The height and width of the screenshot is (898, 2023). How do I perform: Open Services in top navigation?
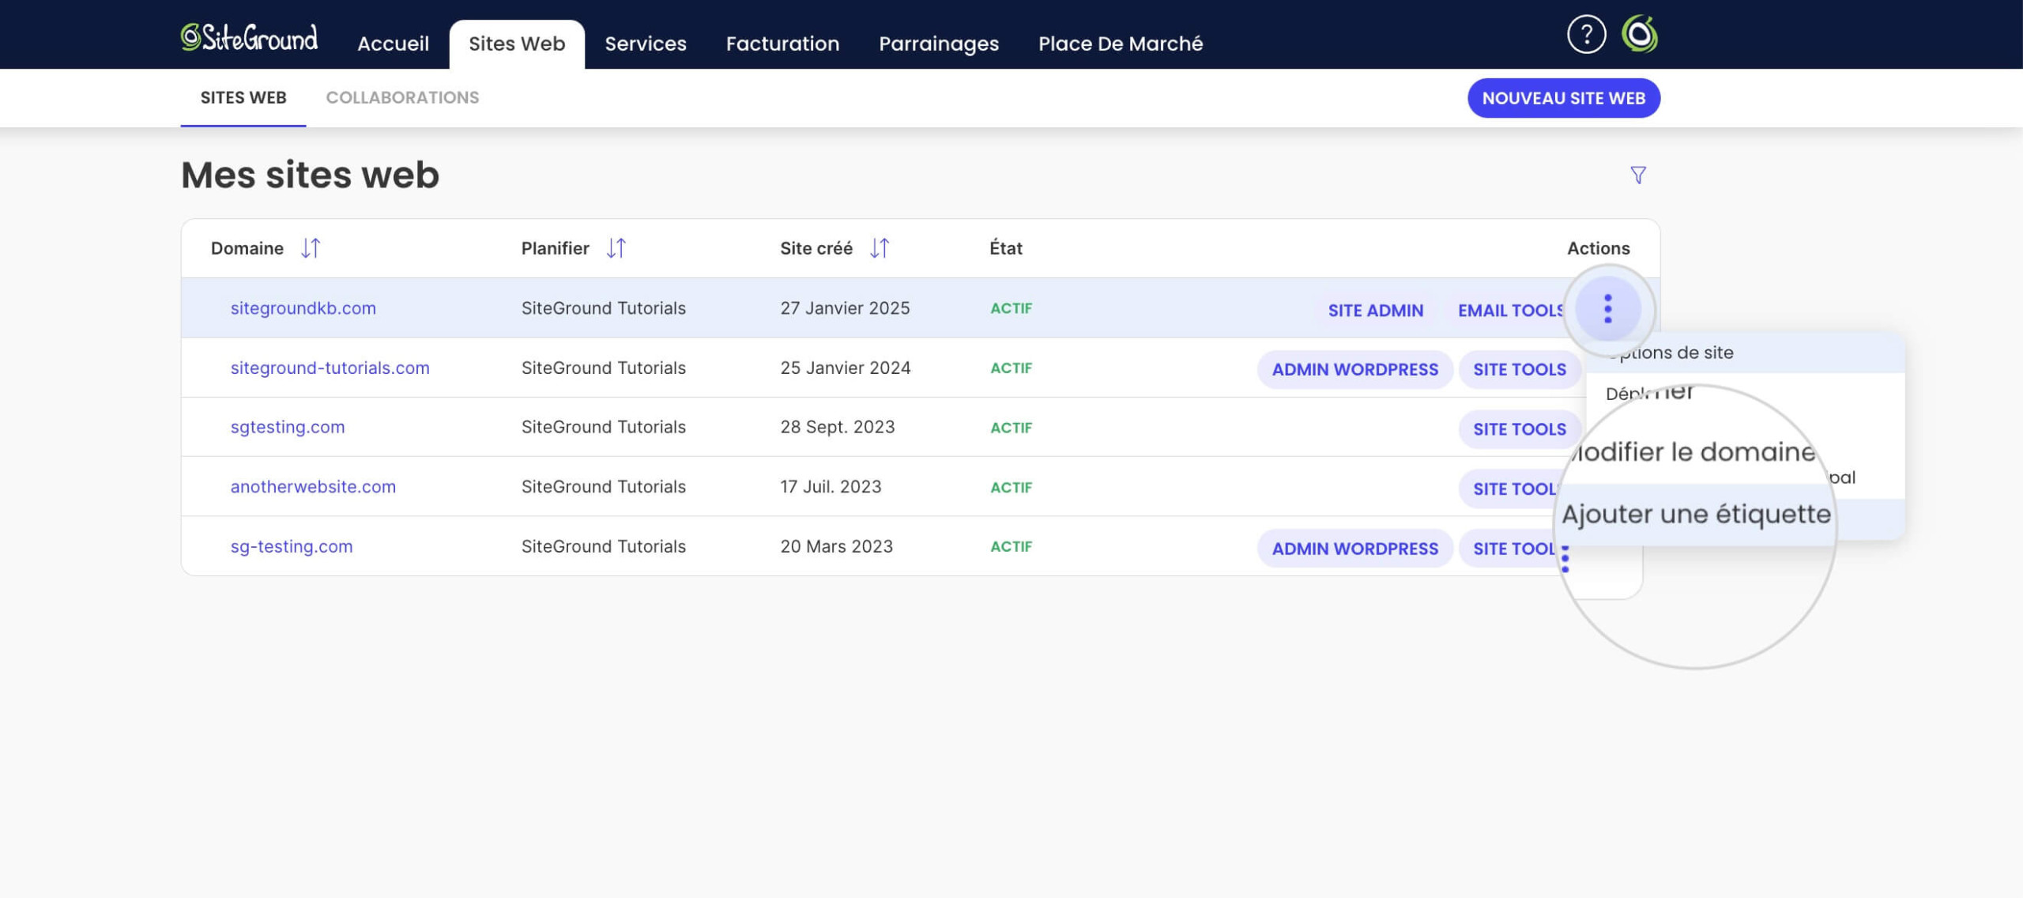646,43
